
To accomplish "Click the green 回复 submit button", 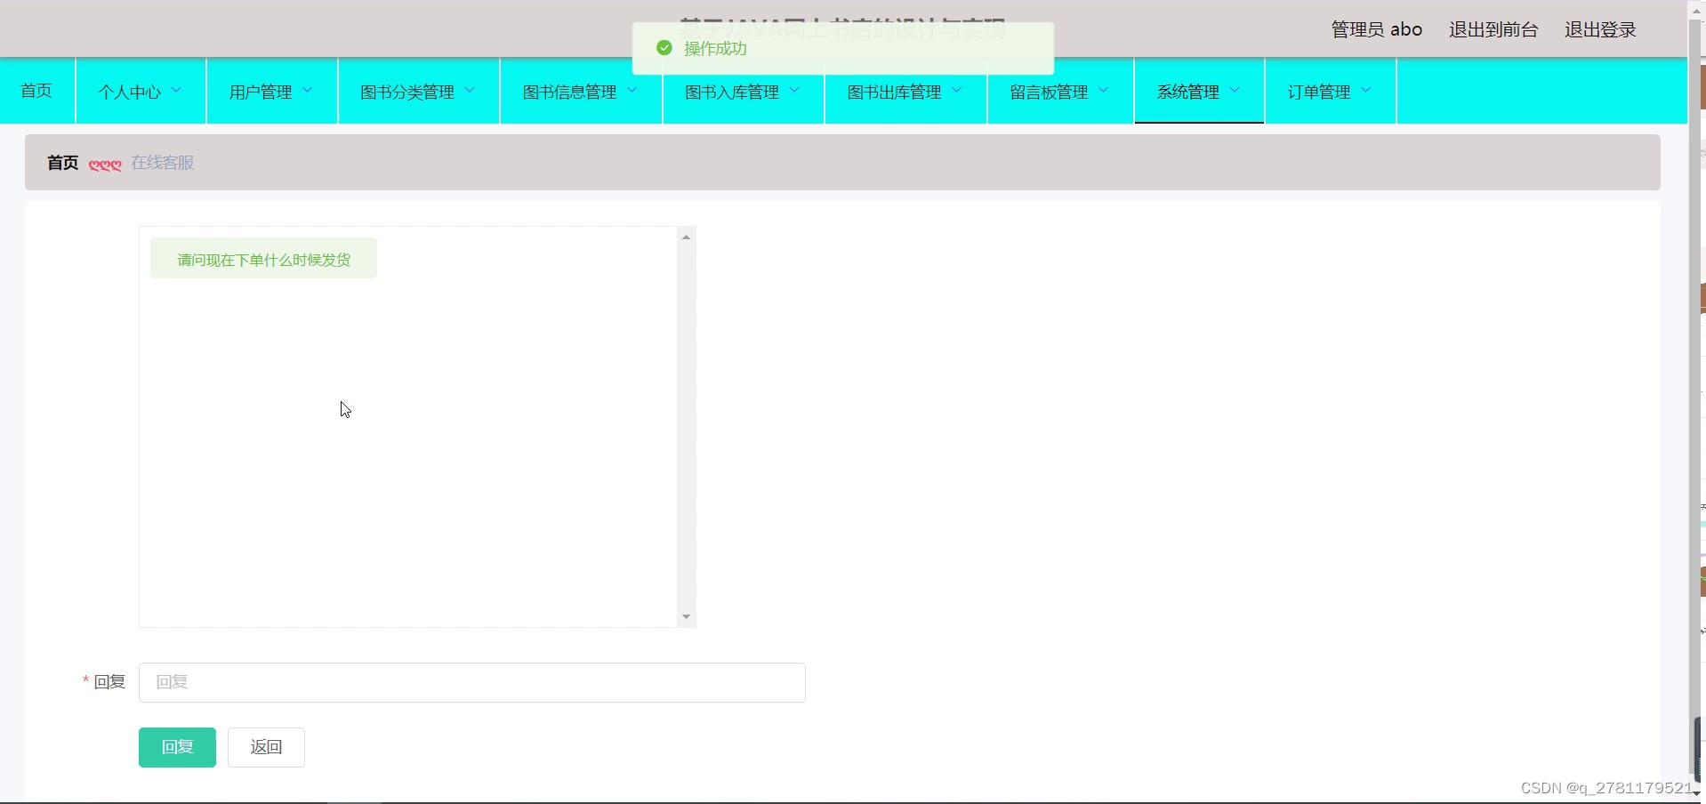I will [x=177, y=747].
